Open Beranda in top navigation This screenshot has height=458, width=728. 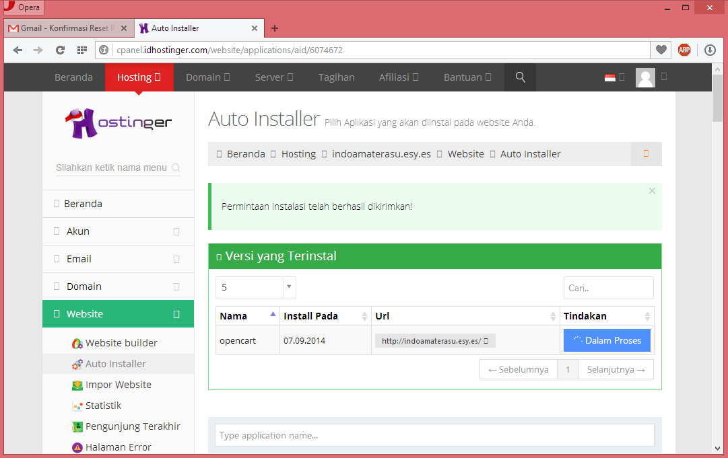point(73,77)
